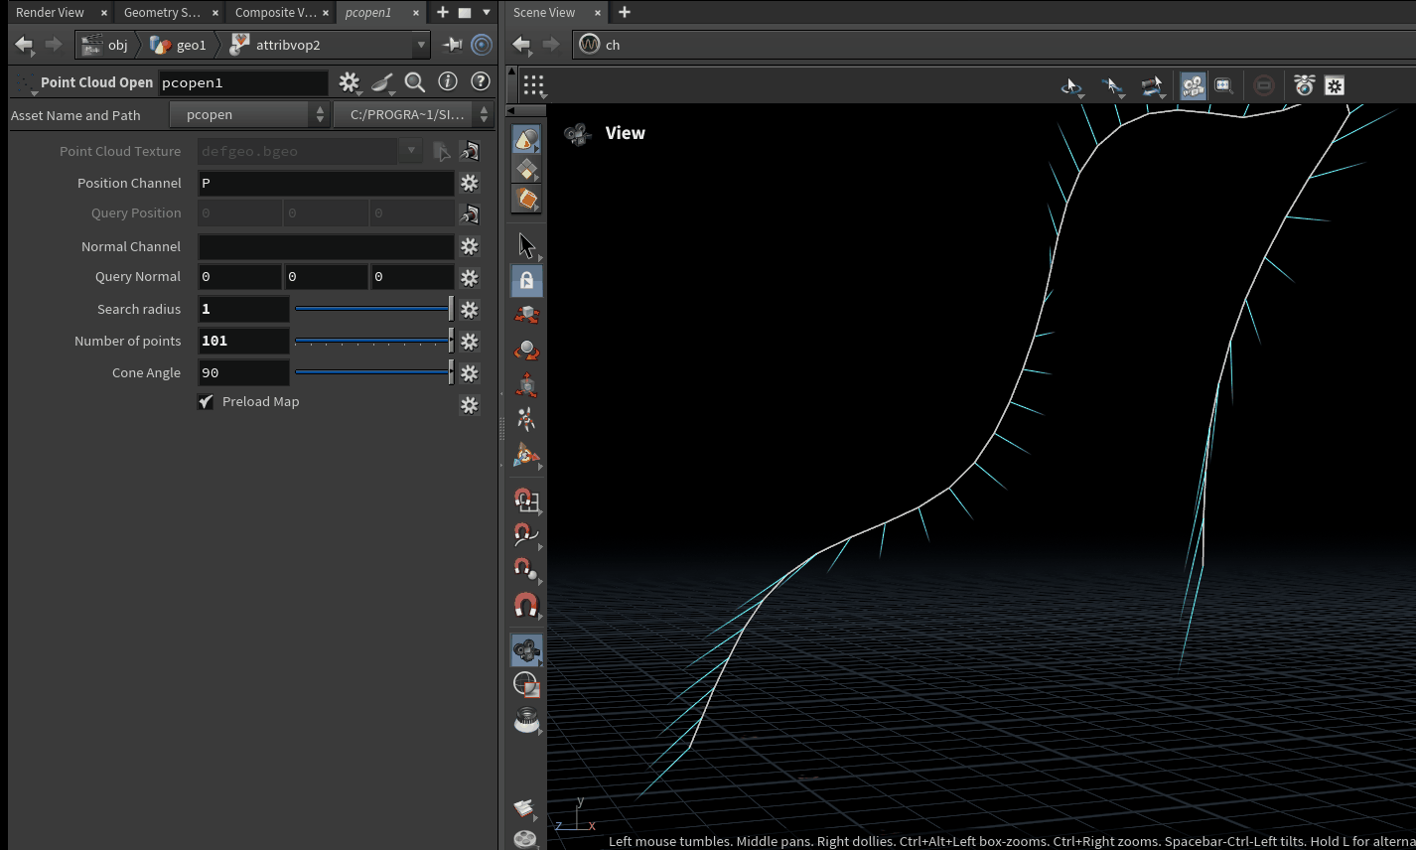Viewport: 1416px width, 850px height.
Task: Toggle curve snapping magnet icon
Action: [x=526, y=534]
